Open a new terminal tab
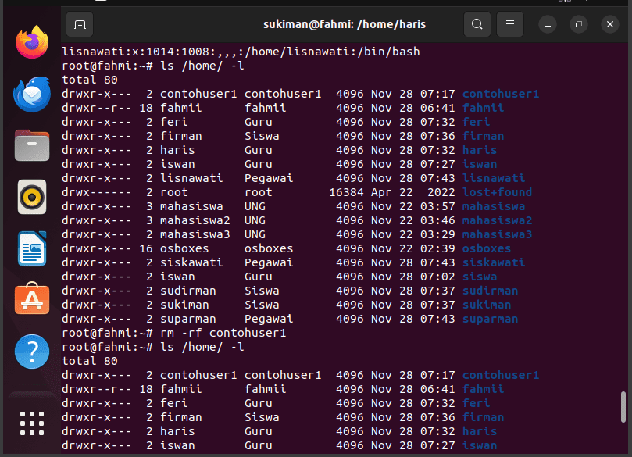 (80, 24)
